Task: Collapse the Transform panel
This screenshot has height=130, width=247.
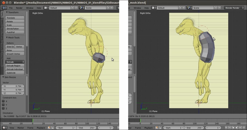Action: click(x=7, y=12)
